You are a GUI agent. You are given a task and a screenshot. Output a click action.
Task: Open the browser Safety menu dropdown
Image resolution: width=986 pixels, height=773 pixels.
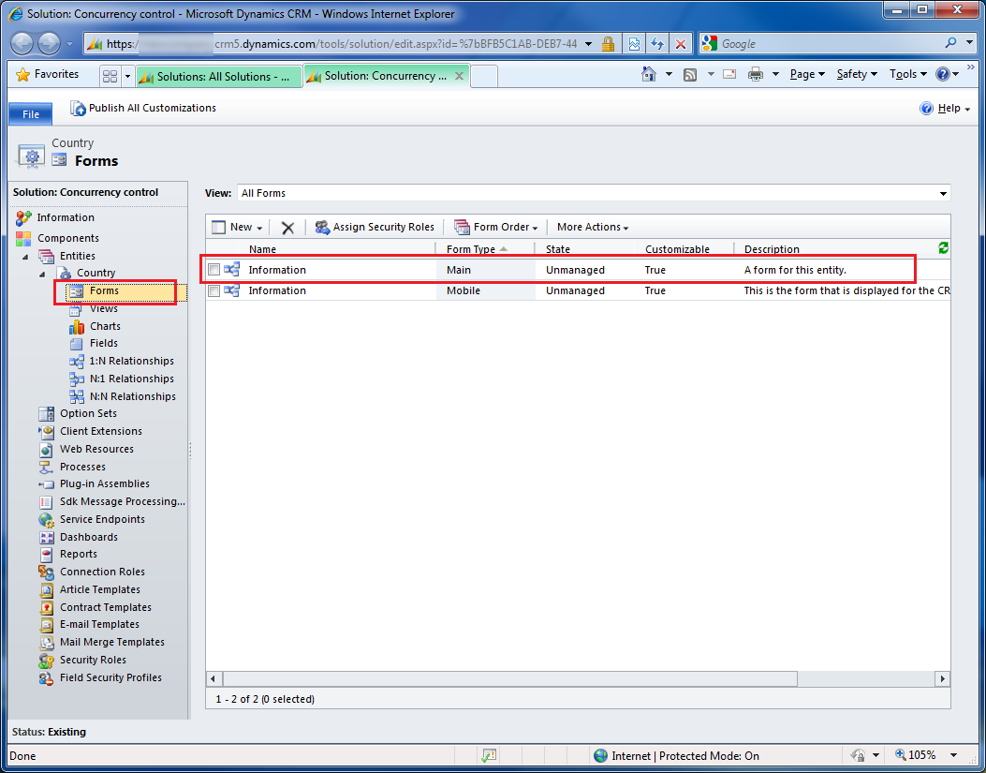coord(857,74)
